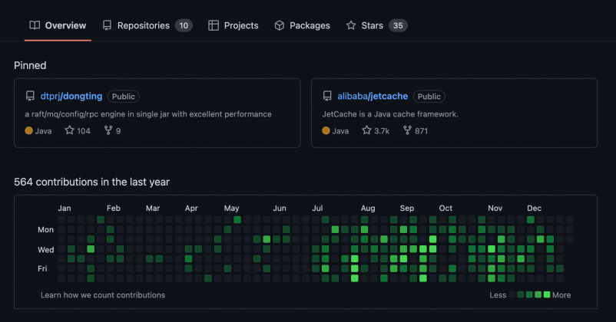
Task: Click the Projects table icon
Action: coord(214,25)
